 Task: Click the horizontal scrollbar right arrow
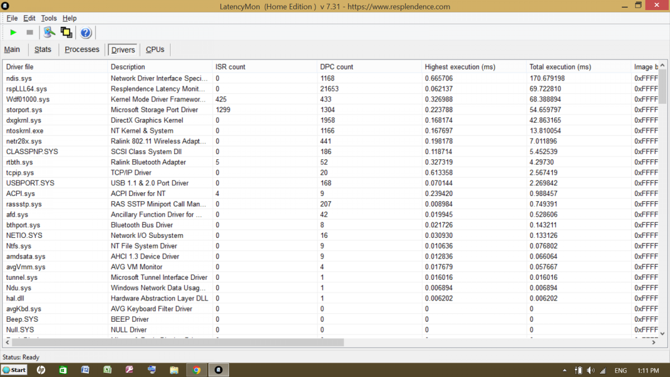coord(655,342)
